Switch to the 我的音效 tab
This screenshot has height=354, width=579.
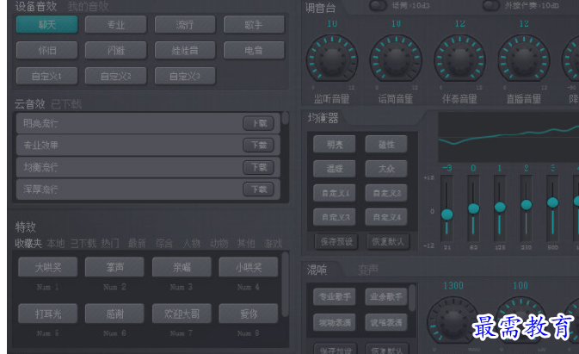(x=89, y=6)
